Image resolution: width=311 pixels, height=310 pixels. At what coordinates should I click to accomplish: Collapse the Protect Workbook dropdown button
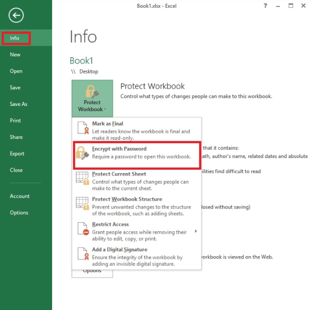coord(92,98)
